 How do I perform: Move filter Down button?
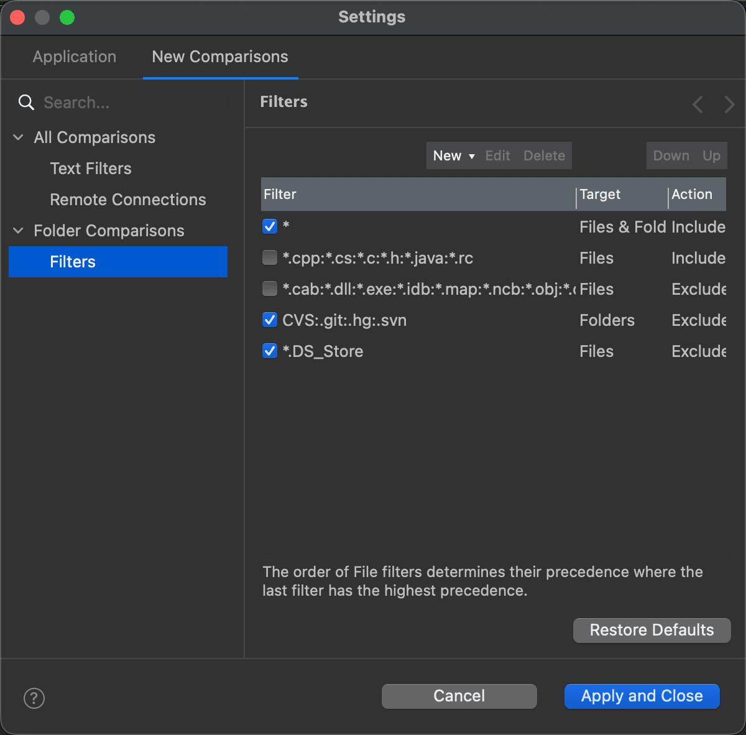(671, 155)
